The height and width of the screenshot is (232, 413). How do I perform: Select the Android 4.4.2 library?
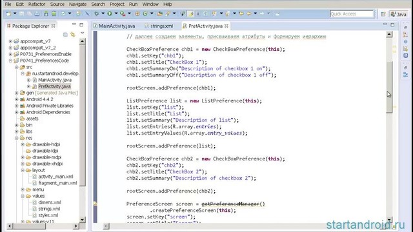click(x=39, y=99)
